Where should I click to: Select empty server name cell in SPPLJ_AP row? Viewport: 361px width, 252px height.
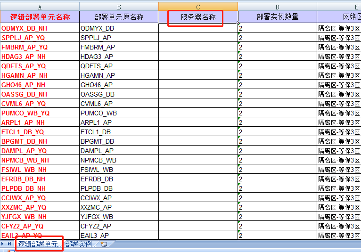[x=198, y=38]
